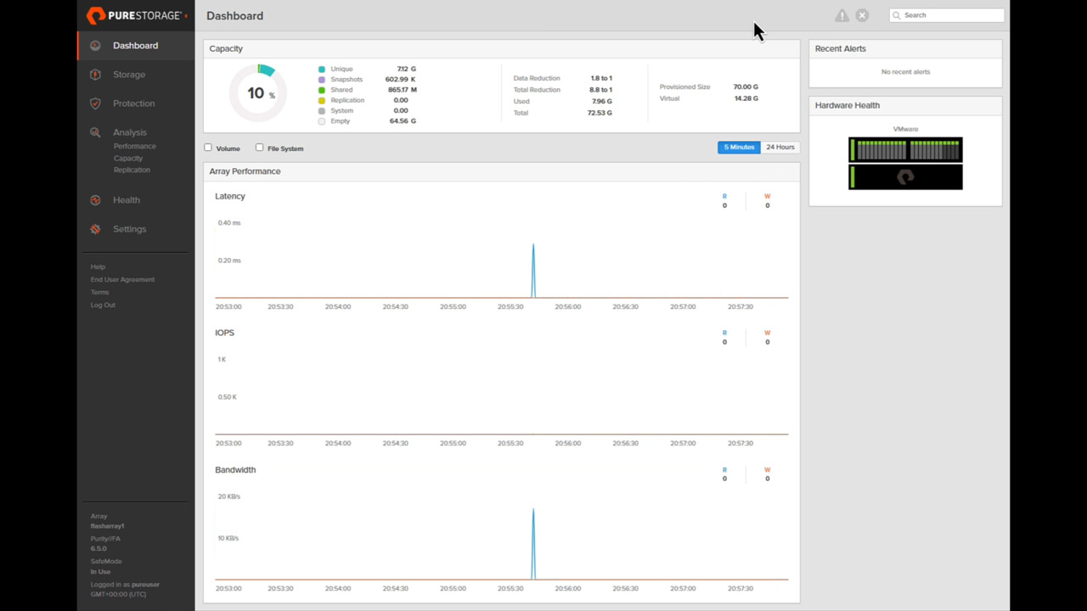This screenshot has height=611, width=1087.
Task: Open the End User Agreement link
Action: point(122,279)
